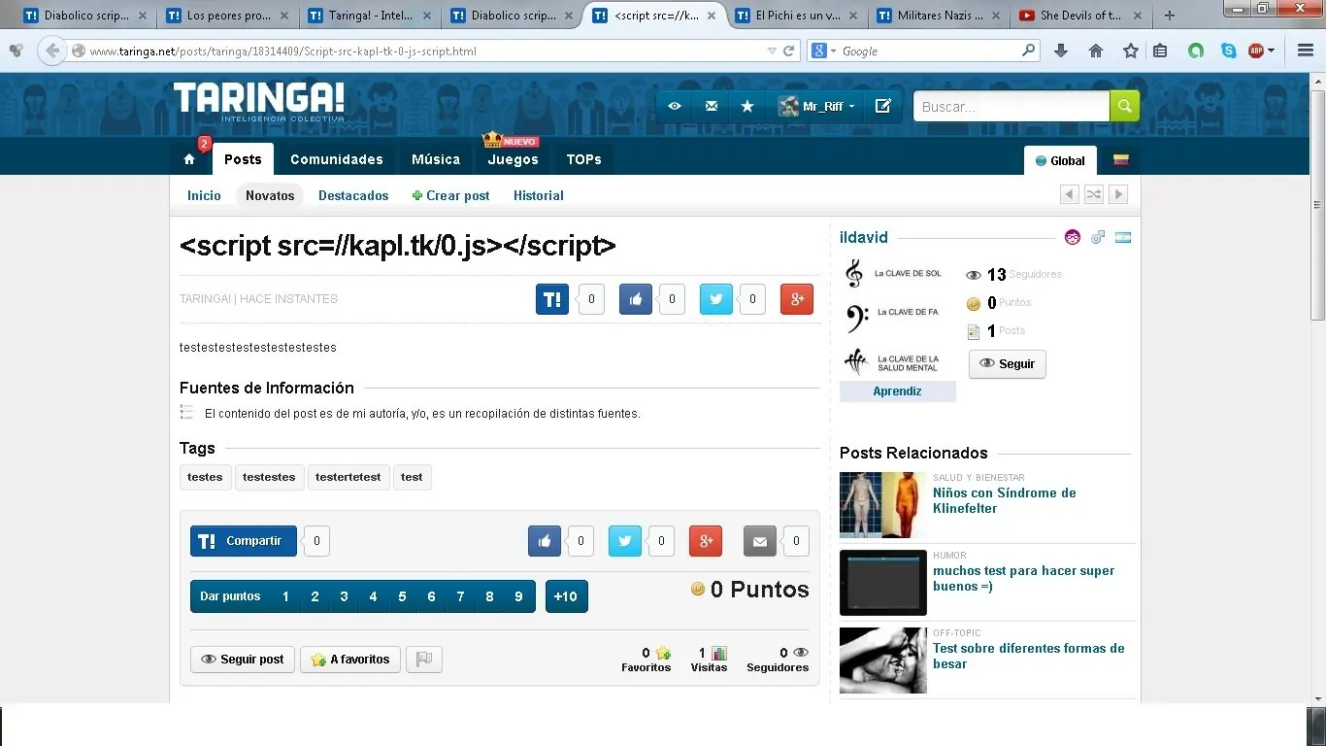This screenshot has width=1326, height=746.
Task: Open Novatos submenu link
Action: click(x=270, y=195)
